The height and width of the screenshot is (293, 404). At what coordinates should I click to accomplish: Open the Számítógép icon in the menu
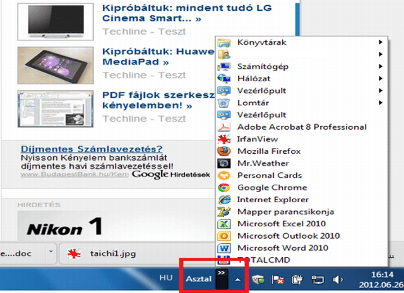click(224, 66)
